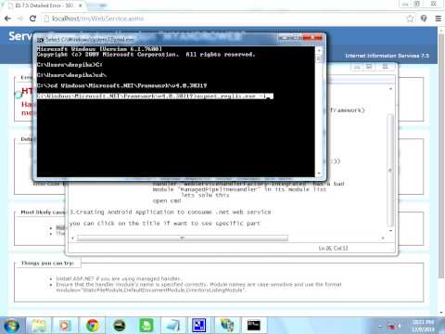Click the cmd window scroll down arrow
Viewport: 445px width, 334px height.
tap(319, 173)
